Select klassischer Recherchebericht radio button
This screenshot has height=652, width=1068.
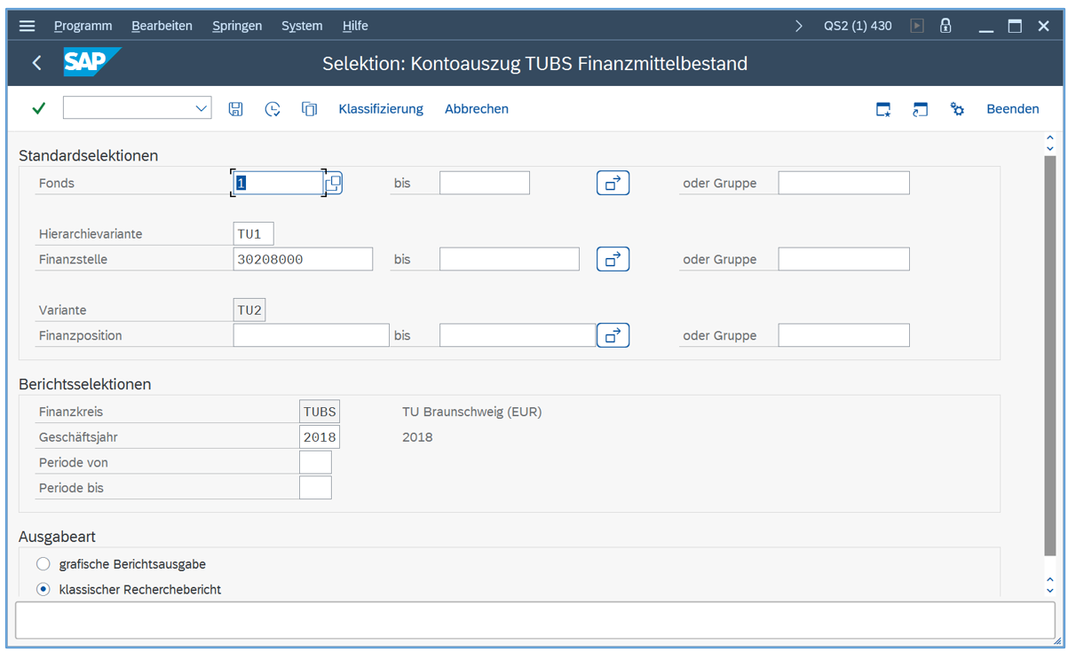click(x=44, y=589)
